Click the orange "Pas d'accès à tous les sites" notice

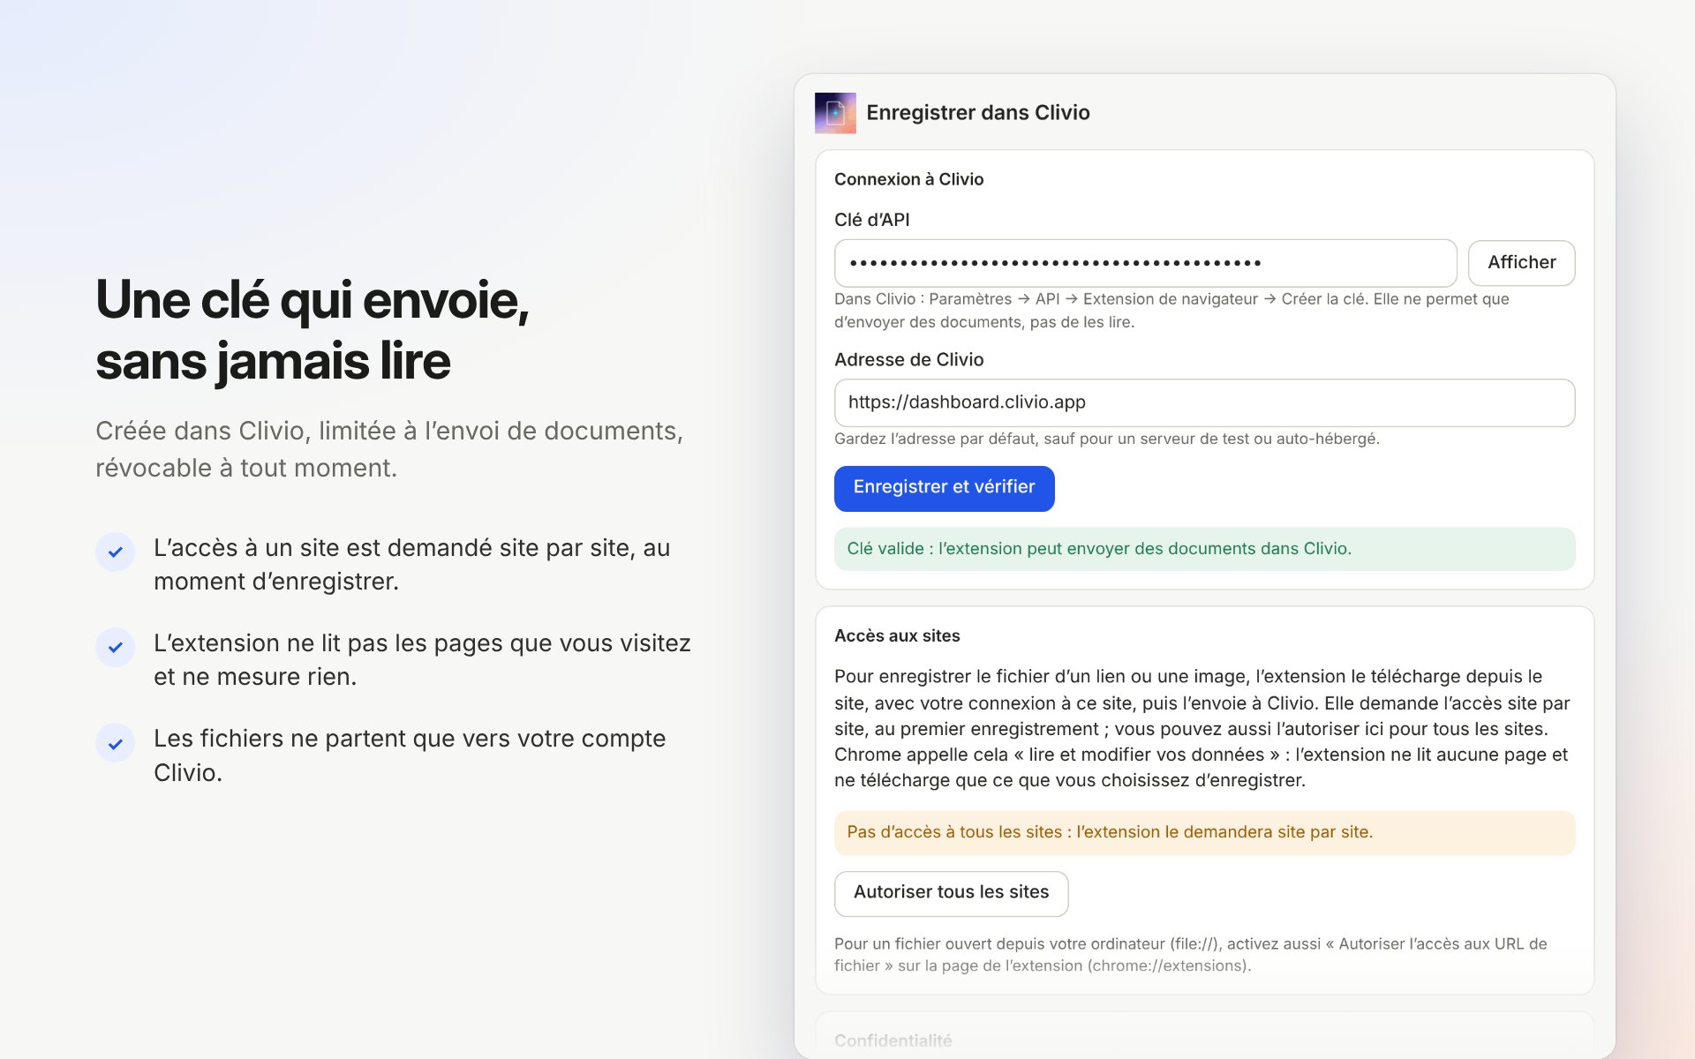point(1204,832)
